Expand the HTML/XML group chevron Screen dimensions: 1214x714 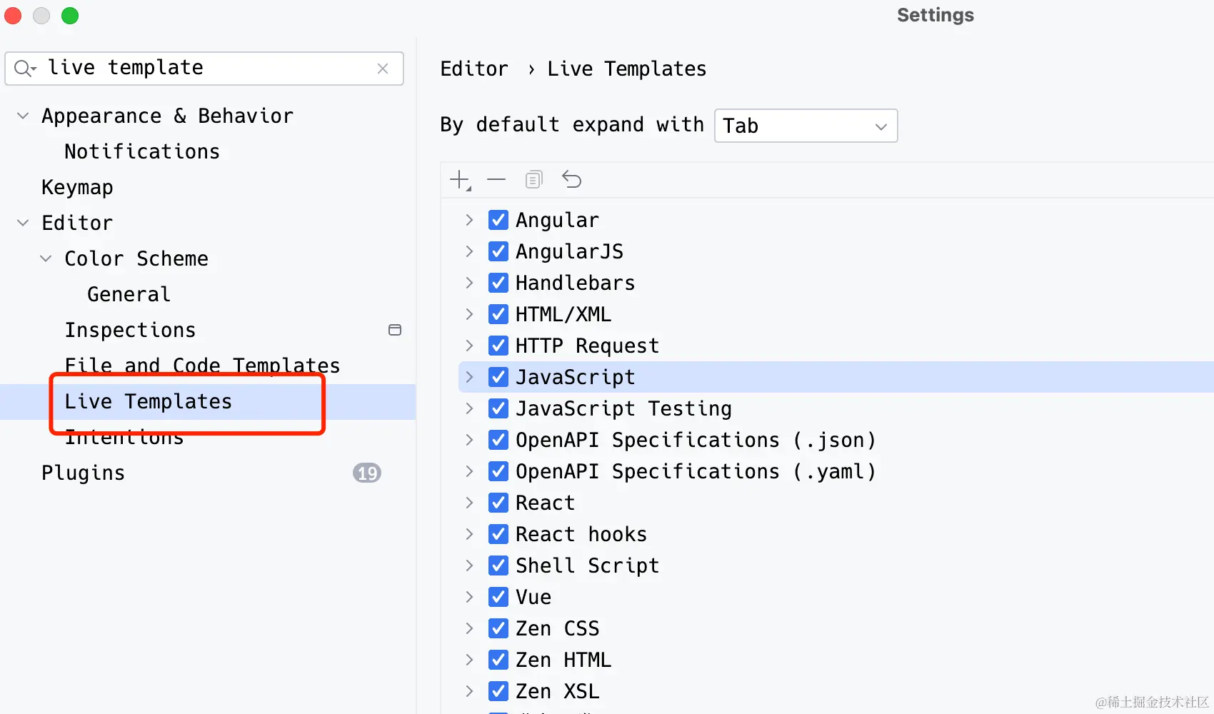click(469, 314)
